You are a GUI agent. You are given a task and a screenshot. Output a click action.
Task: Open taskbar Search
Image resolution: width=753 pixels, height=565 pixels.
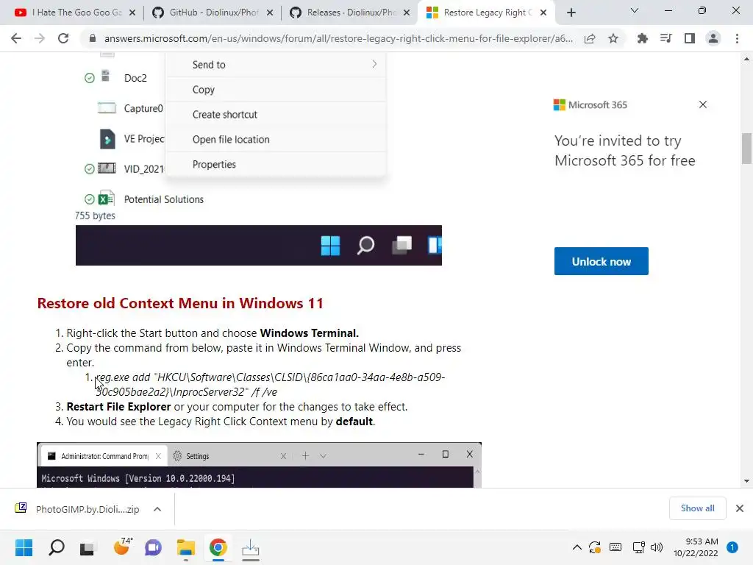click(57, 547)
